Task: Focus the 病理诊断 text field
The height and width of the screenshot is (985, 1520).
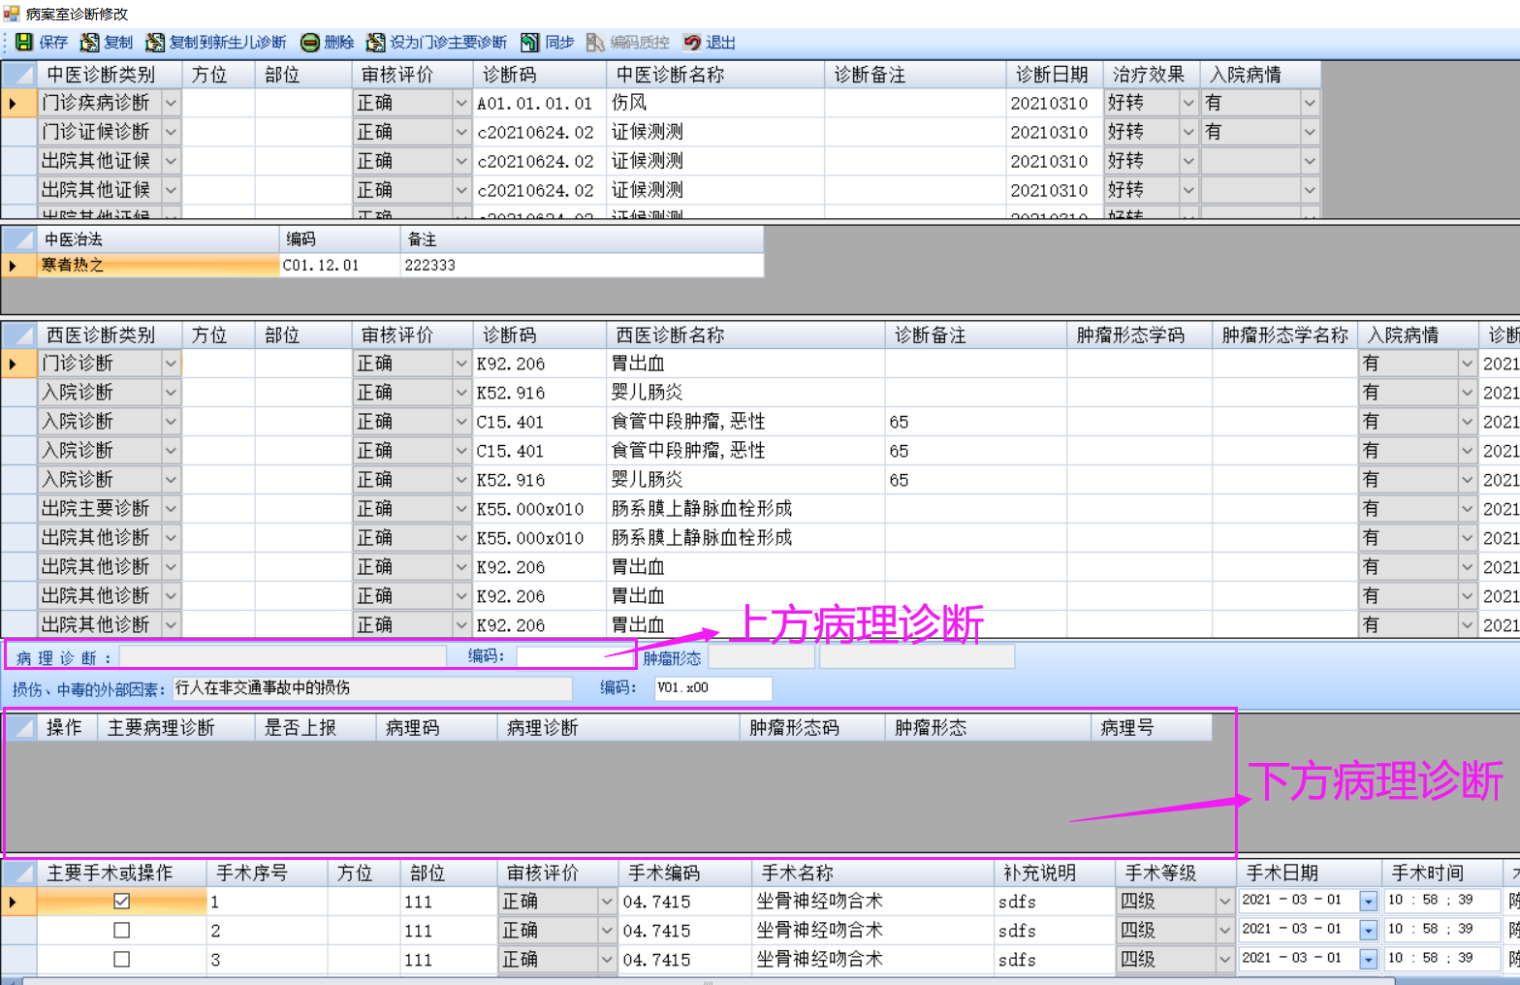Action: [x=283, y=657]
